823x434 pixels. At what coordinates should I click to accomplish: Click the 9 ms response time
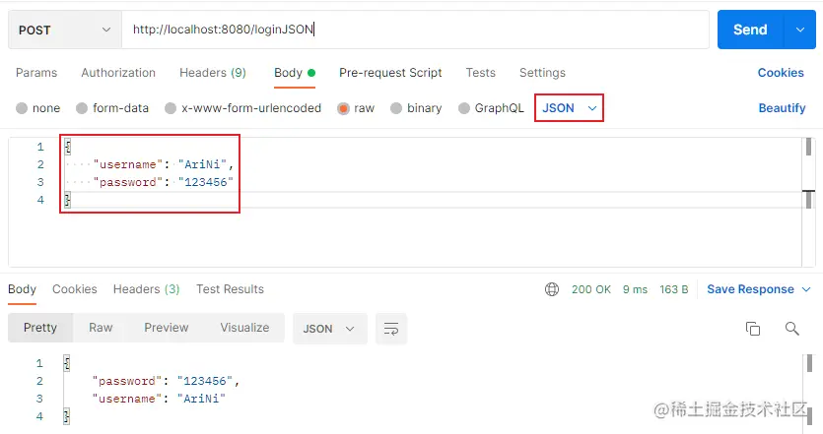(635, 289)
